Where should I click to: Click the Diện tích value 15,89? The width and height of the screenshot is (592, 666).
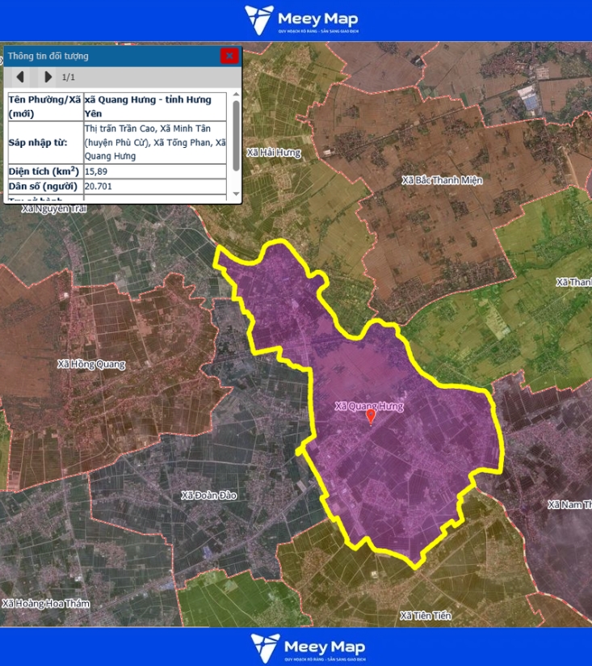click(99, 171)
